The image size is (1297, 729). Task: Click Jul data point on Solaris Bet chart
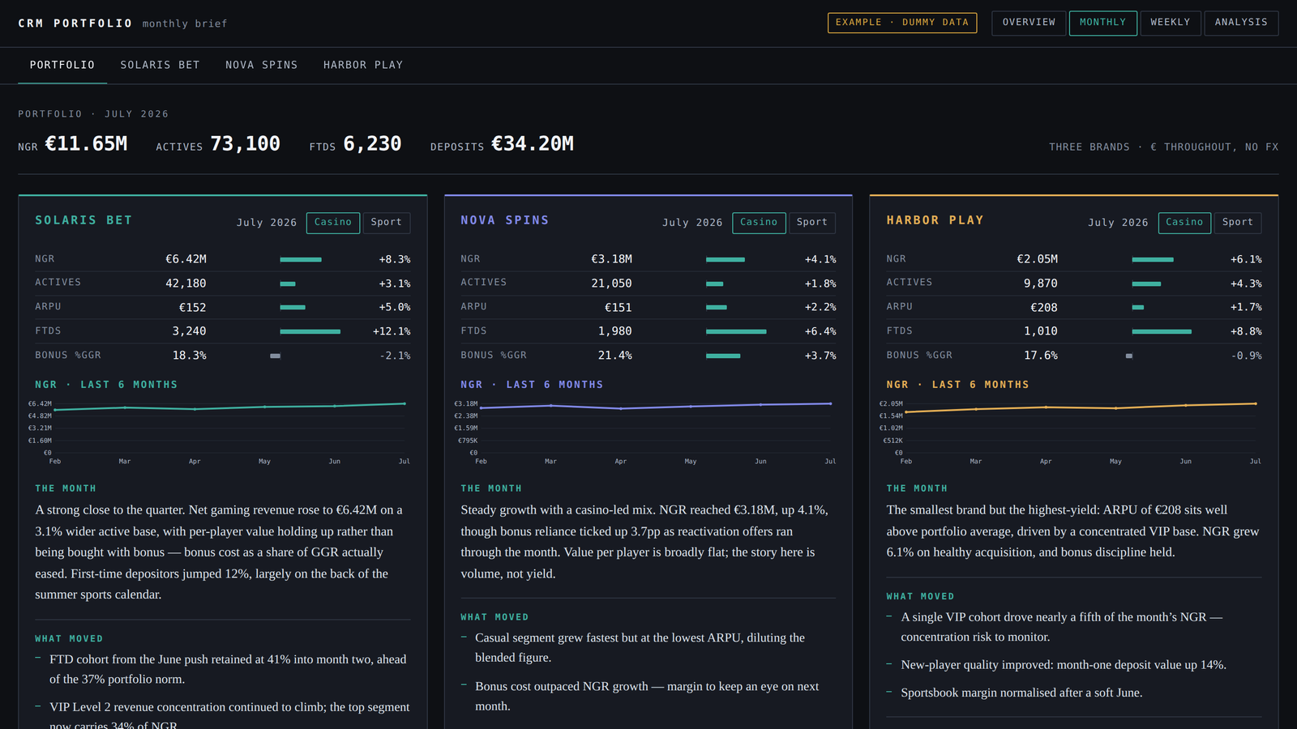(405, 403)
